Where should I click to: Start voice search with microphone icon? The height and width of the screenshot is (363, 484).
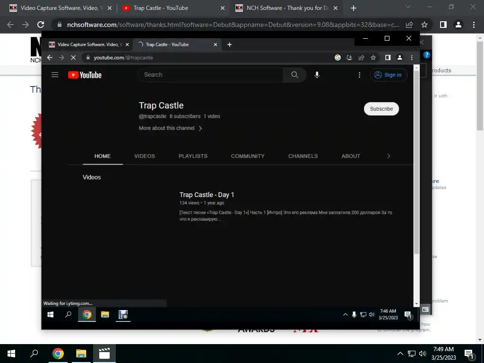317,75
